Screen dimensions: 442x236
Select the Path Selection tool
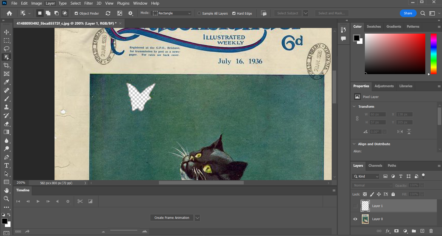coord(6,174)
